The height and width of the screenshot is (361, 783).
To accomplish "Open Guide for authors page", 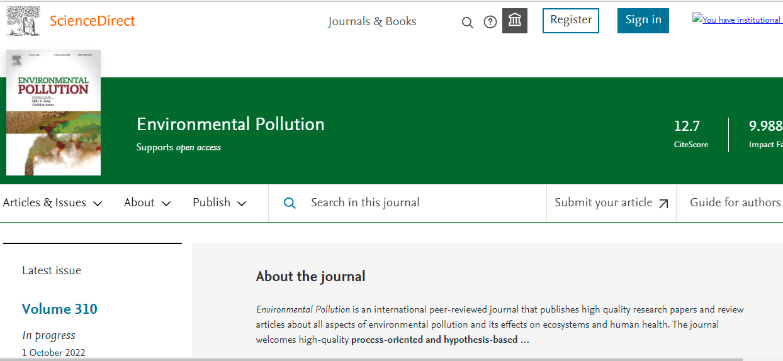I will (x=735, y=203).
